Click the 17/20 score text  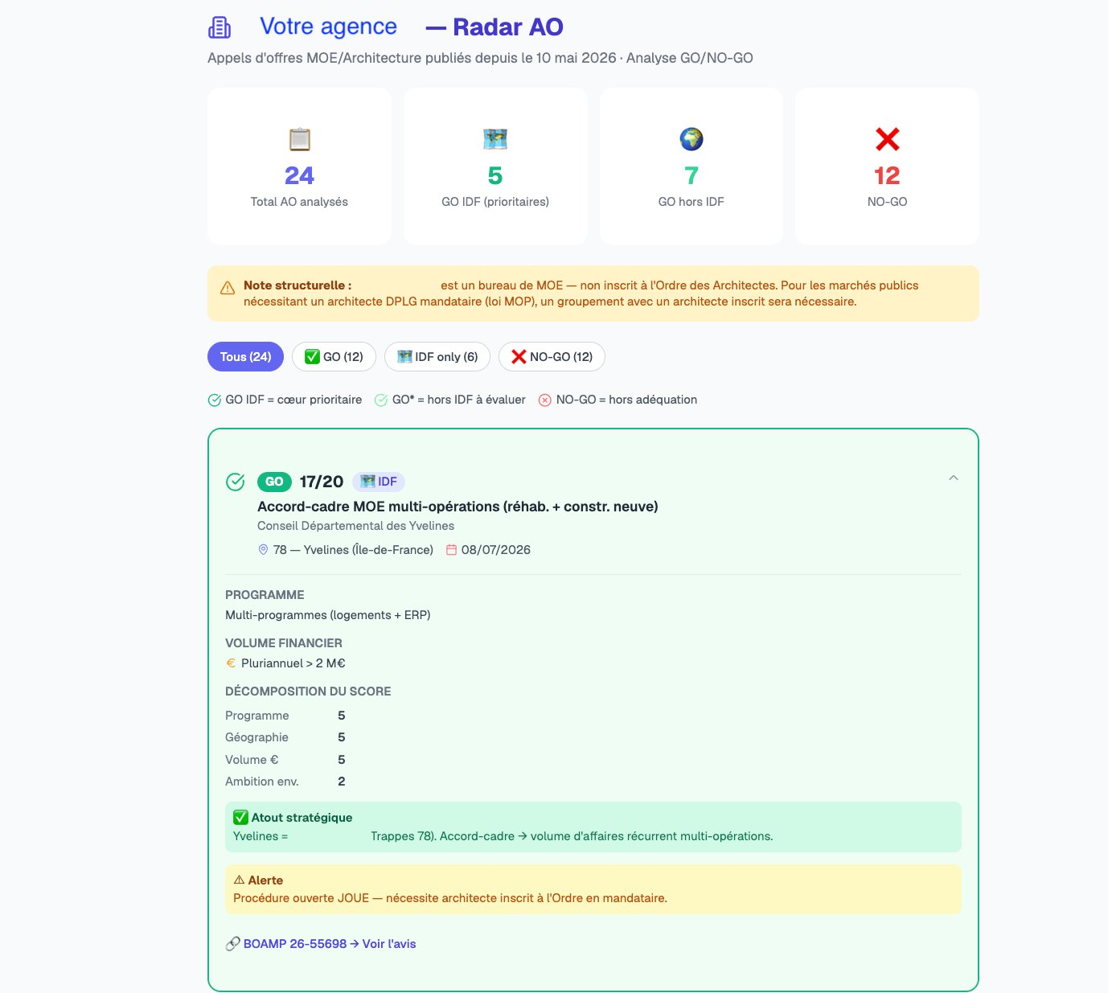[x=322, y=482]
